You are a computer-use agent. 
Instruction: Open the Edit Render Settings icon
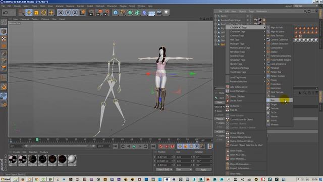coord(106,13)
